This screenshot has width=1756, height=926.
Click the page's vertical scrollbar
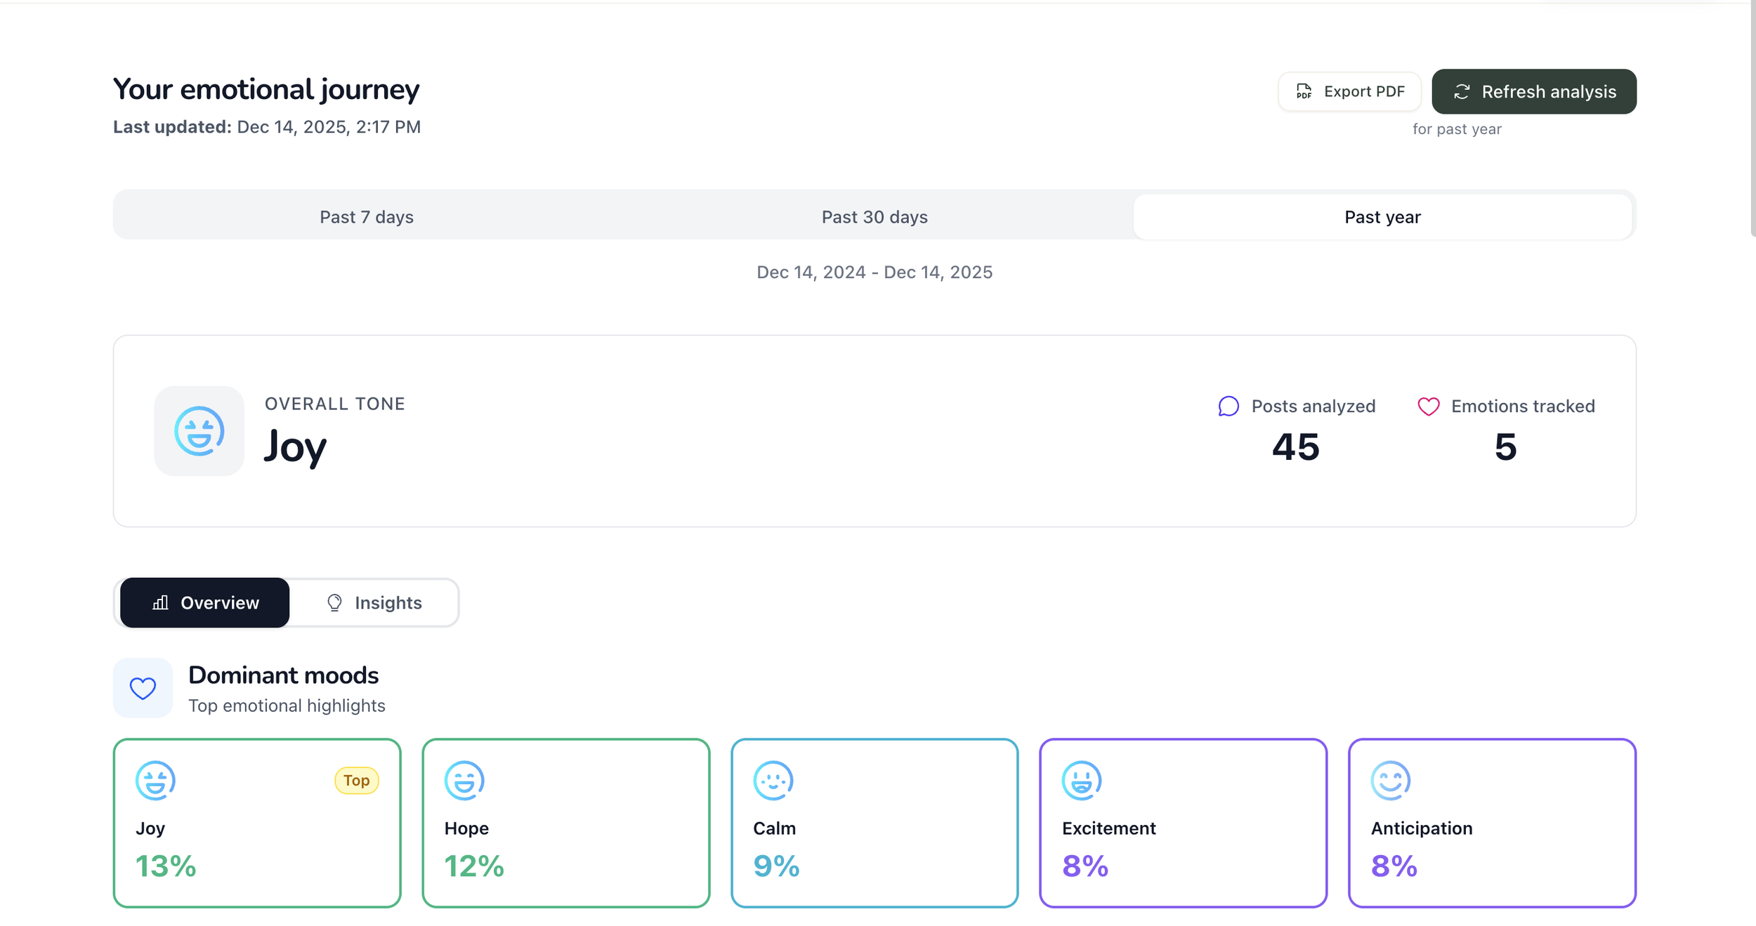coord(1752,119)
